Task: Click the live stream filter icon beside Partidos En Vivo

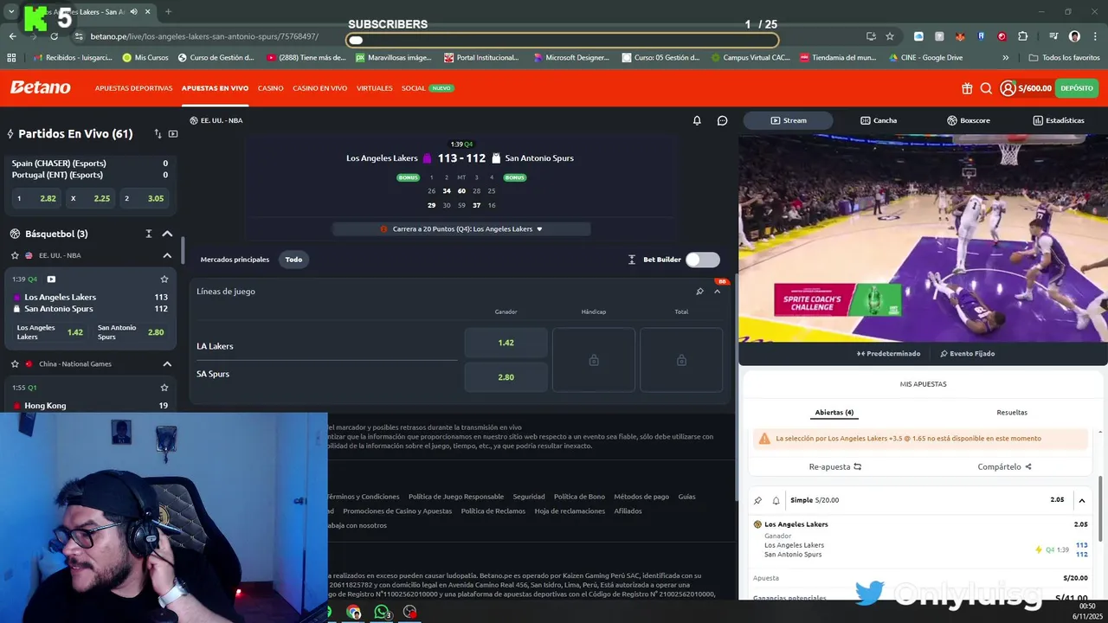Action: pos(173,134)
